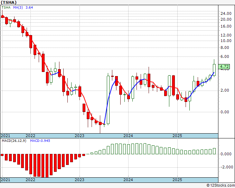235x188 pixels.
Task: Select the TSHA legend label
Action: [6, 8]
